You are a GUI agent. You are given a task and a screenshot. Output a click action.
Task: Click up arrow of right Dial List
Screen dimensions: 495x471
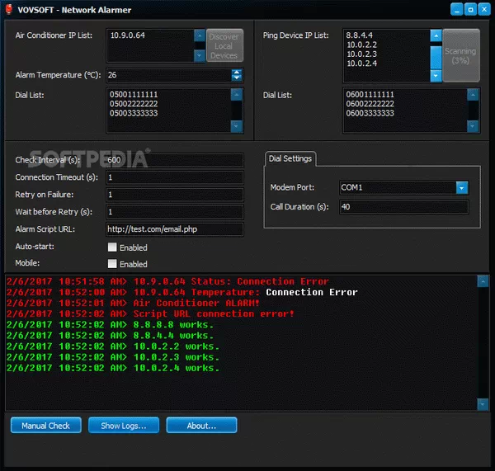click(x=474, y=96)
